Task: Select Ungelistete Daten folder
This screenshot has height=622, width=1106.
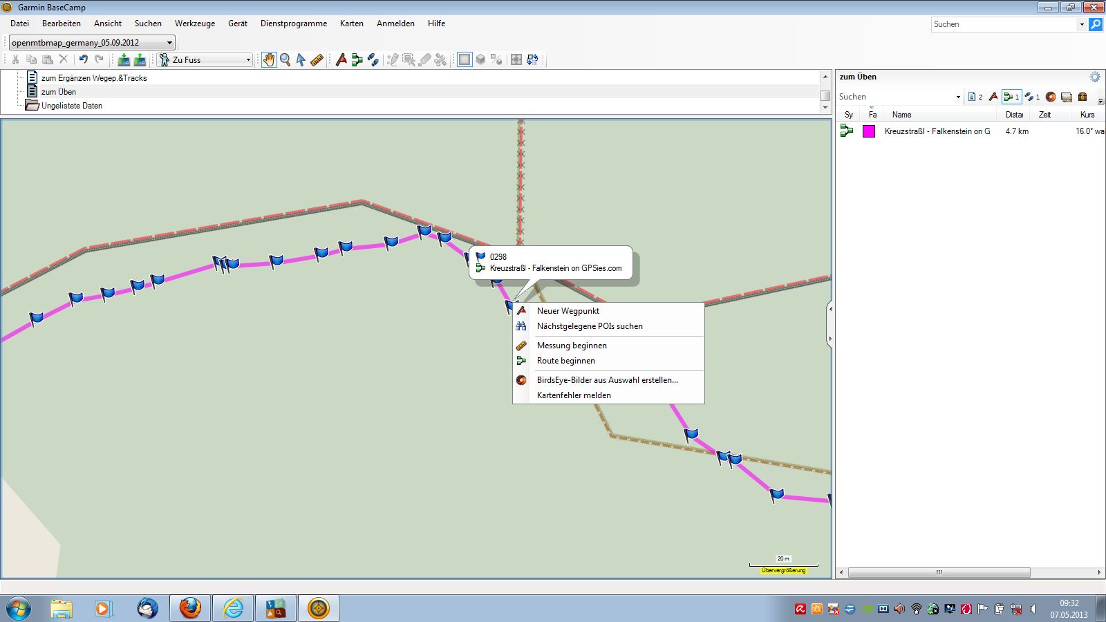Action: (72, 106)
